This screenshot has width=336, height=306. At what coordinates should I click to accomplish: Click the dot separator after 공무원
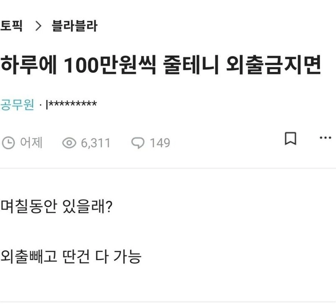pos(40,104)
